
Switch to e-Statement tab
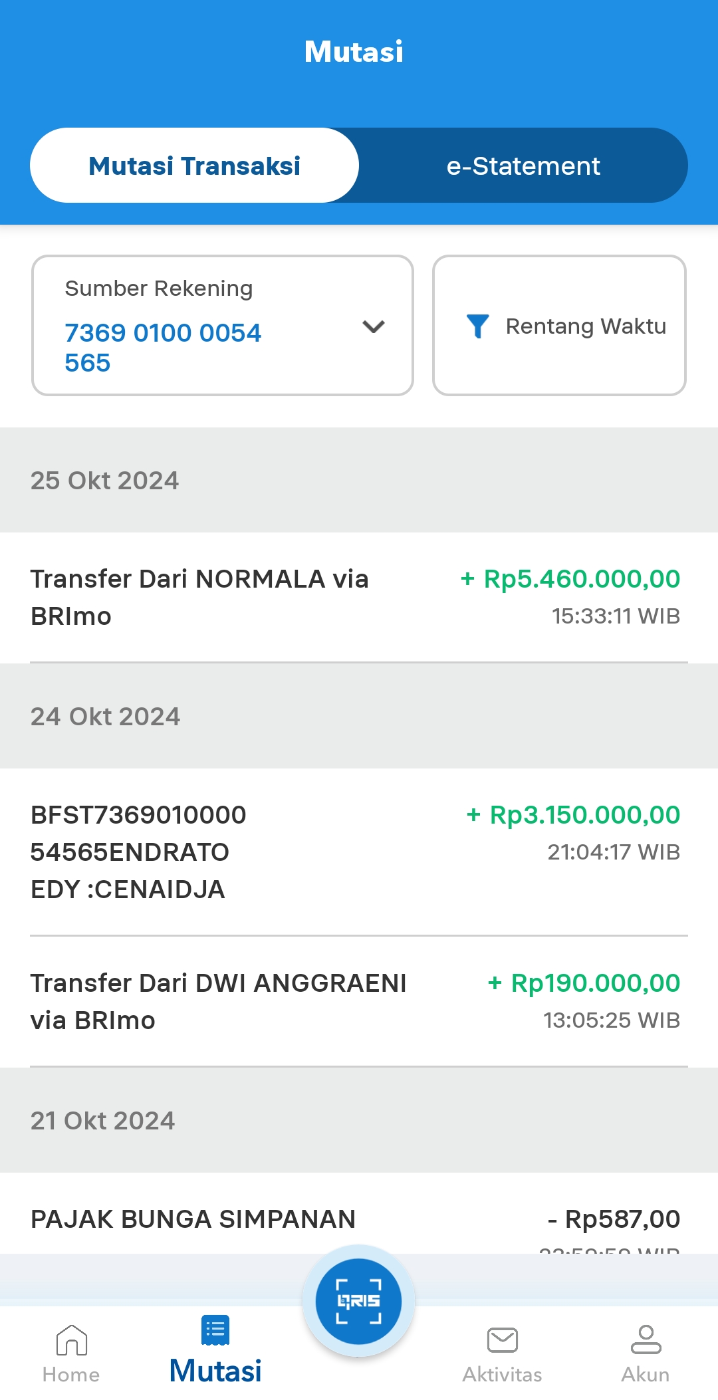pyautogui.click(x=523, y=166)
